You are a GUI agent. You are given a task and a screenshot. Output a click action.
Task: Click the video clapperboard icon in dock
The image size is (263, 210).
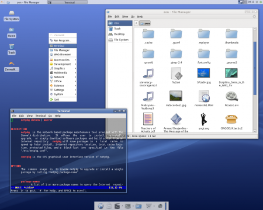tap(117, 206)
